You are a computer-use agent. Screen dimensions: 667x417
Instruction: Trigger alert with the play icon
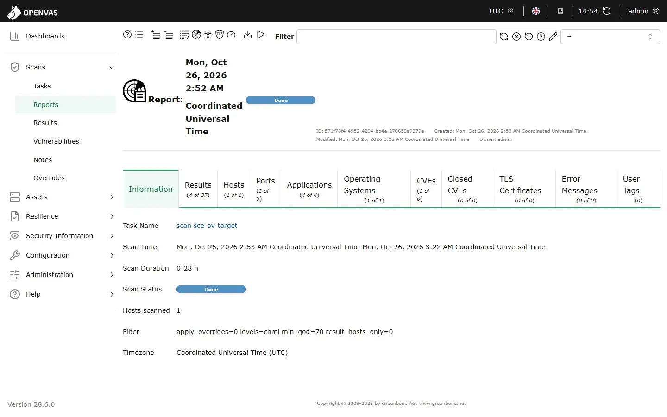pyautogui.click(x=261, y=34)
